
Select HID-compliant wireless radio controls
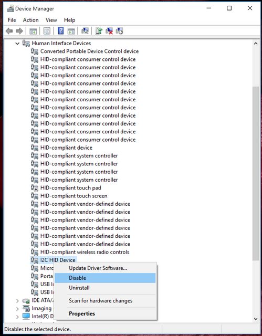coord(85,252)
